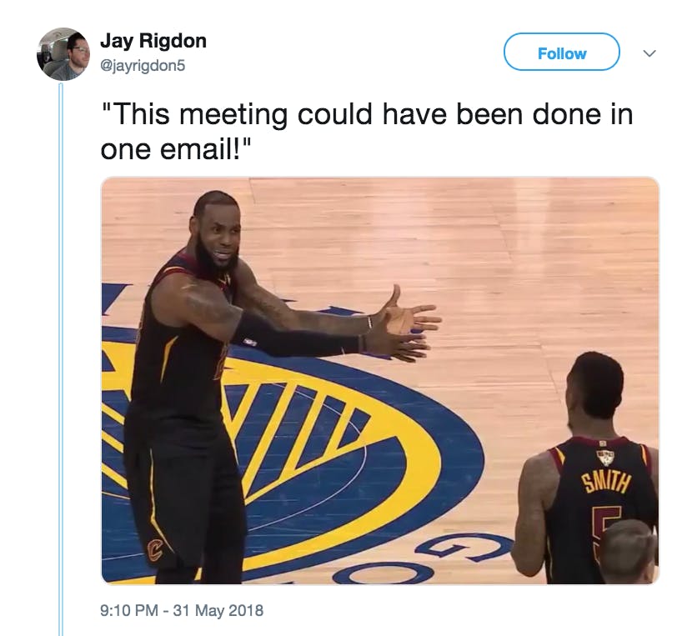Click the gray-haired head at photo corner
Viewport: 692px width, 636px height.
(629, 552)
